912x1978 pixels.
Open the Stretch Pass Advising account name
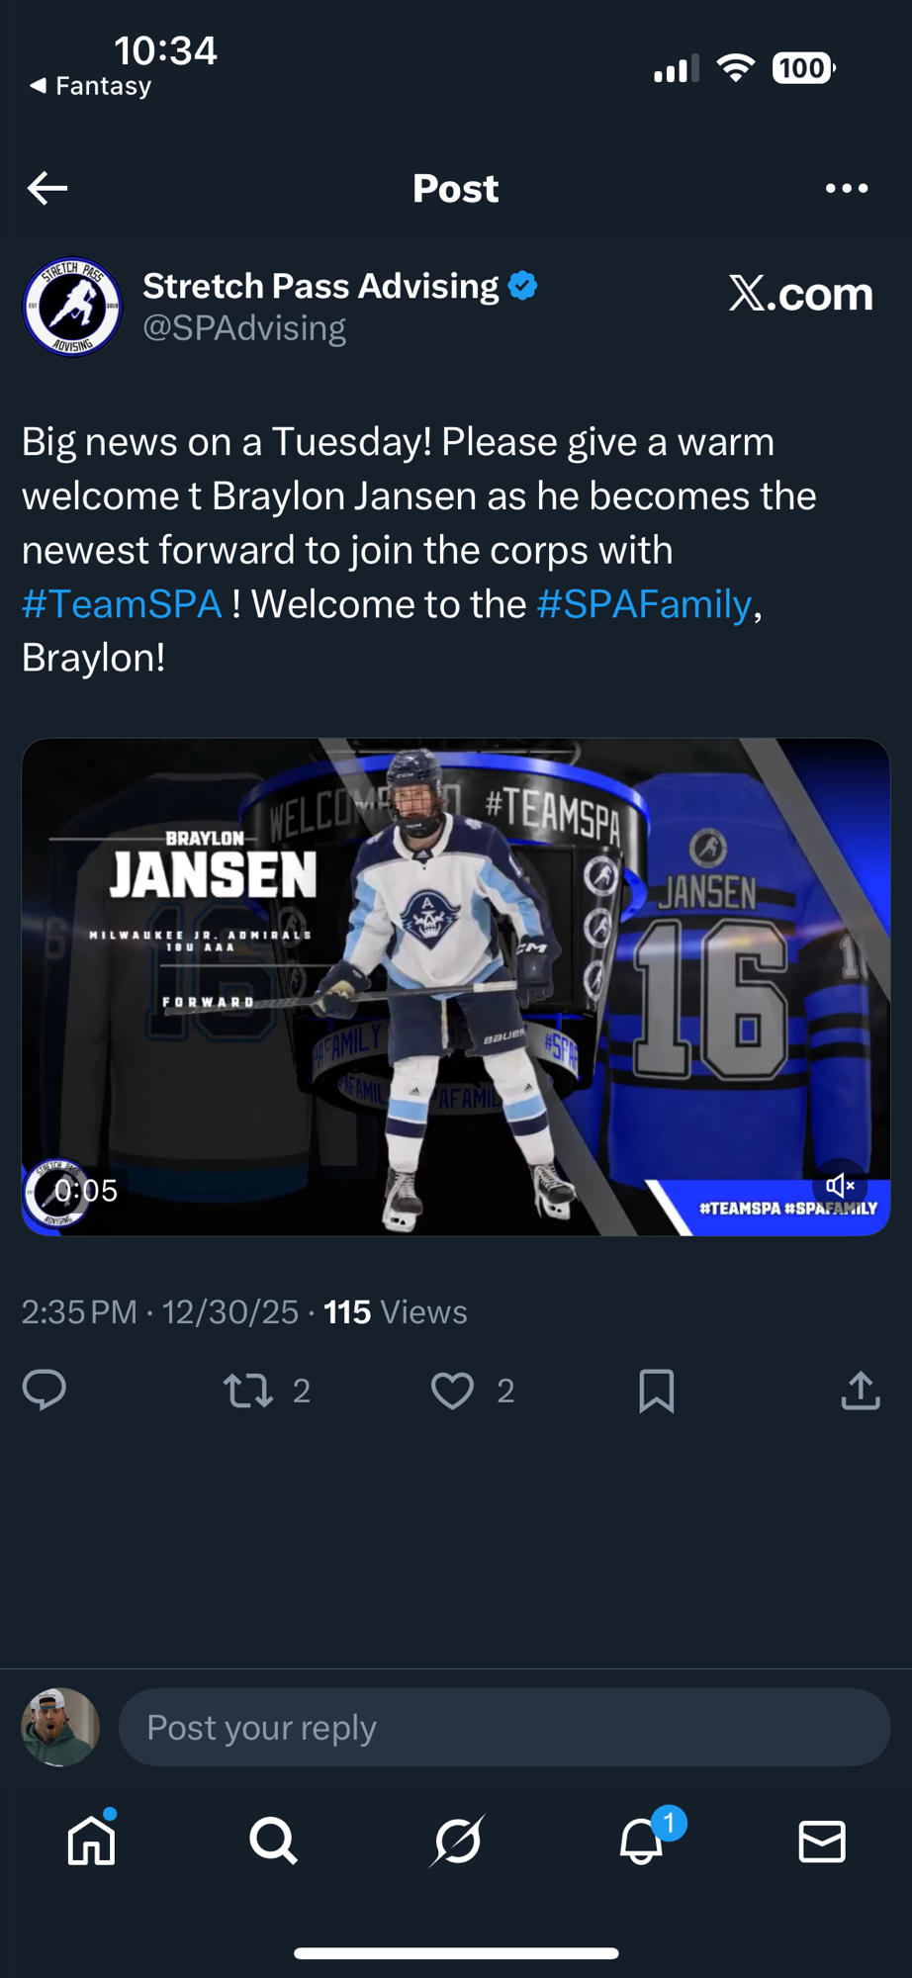pos(320,286)
